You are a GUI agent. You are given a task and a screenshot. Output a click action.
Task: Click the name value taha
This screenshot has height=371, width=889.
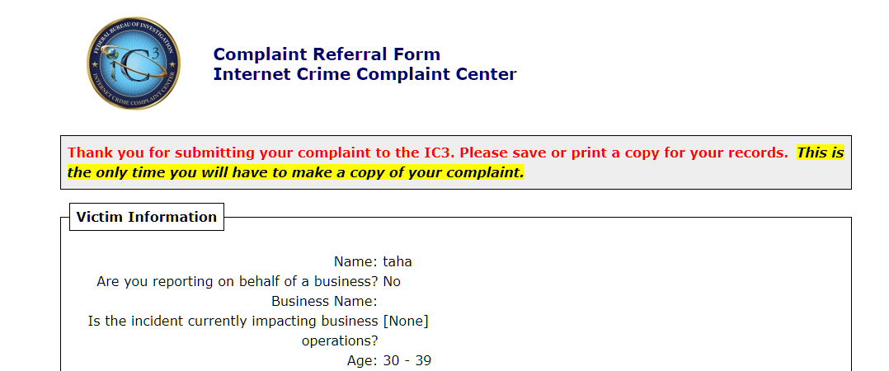pyautogui.click(x=397, y=261)
